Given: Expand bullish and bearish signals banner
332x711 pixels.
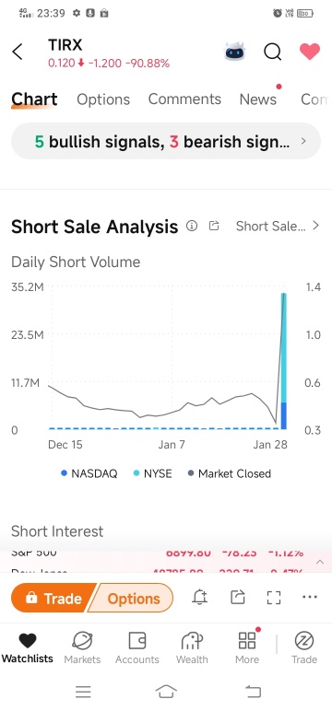Looking at the screenshot, I should pos(166,142).
